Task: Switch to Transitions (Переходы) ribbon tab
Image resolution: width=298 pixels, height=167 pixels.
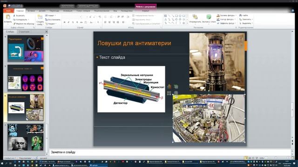Action: pyautogui.click(x=54, y=11)
